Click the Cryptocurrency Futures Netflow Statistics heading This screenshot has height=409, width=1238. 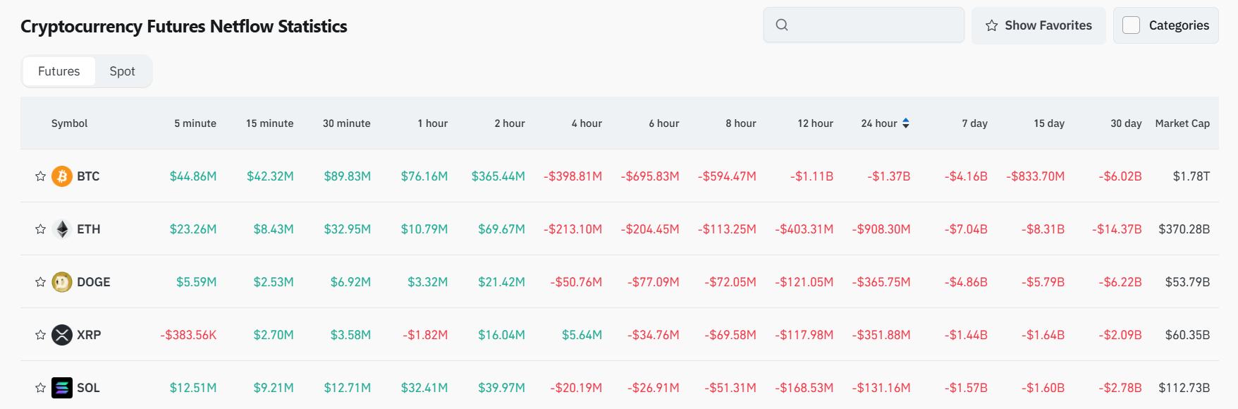click(x=184, y=27)
